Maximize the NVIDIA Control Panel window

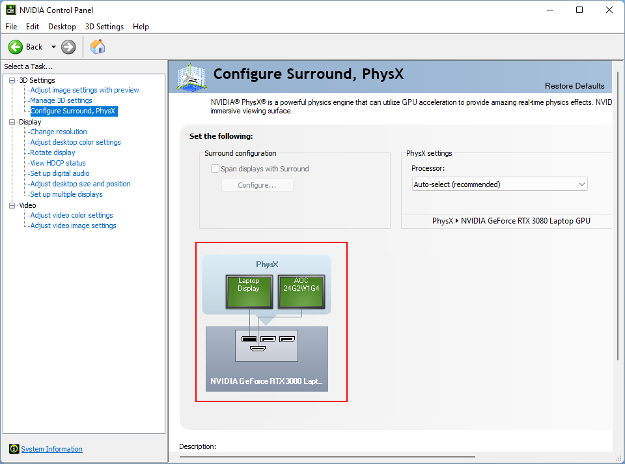(x=579, y=10)
